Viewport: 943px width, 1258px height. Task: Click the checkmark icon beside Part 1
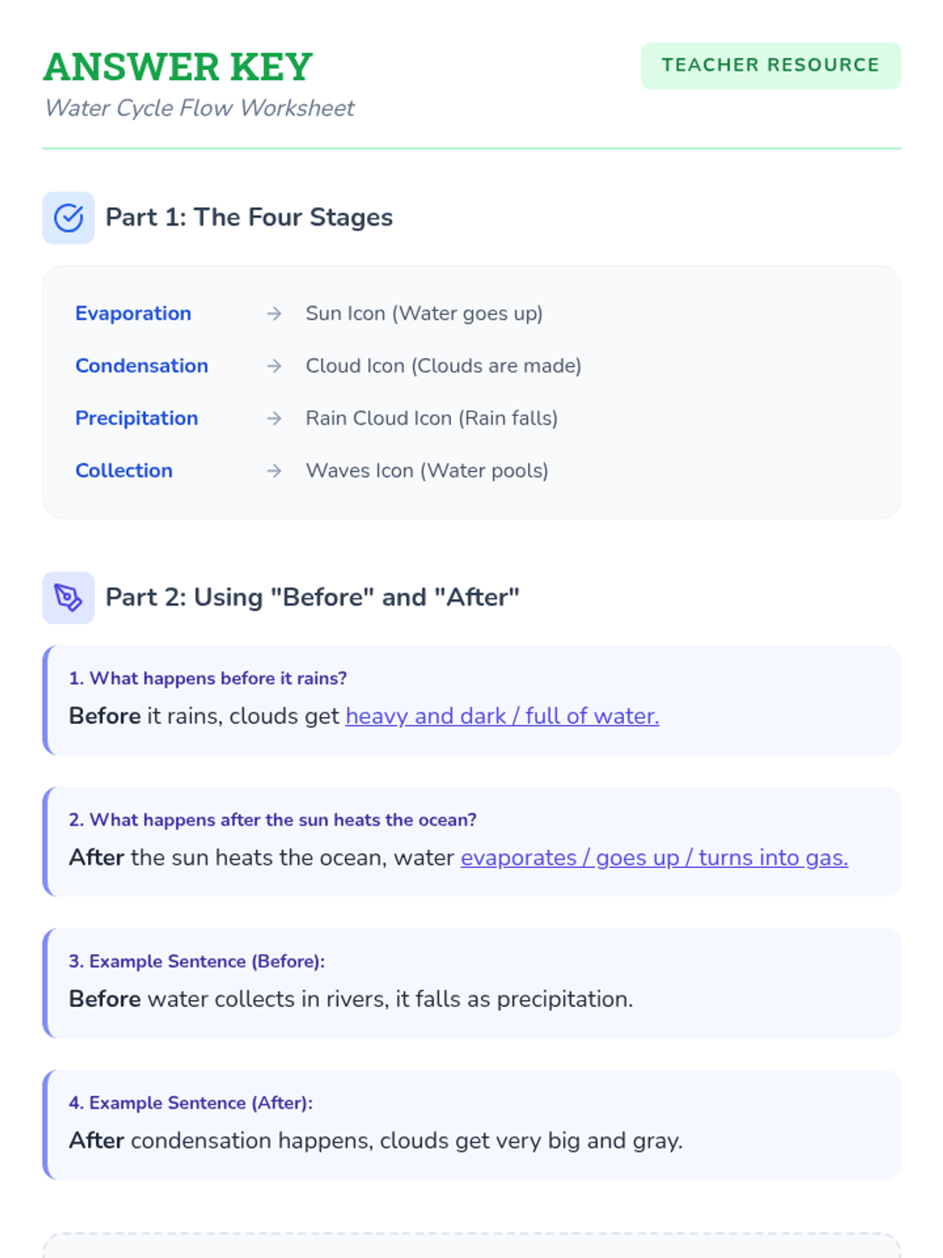[68, 218]
